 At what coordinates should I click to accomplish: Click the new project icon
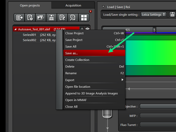click(30, 18)
